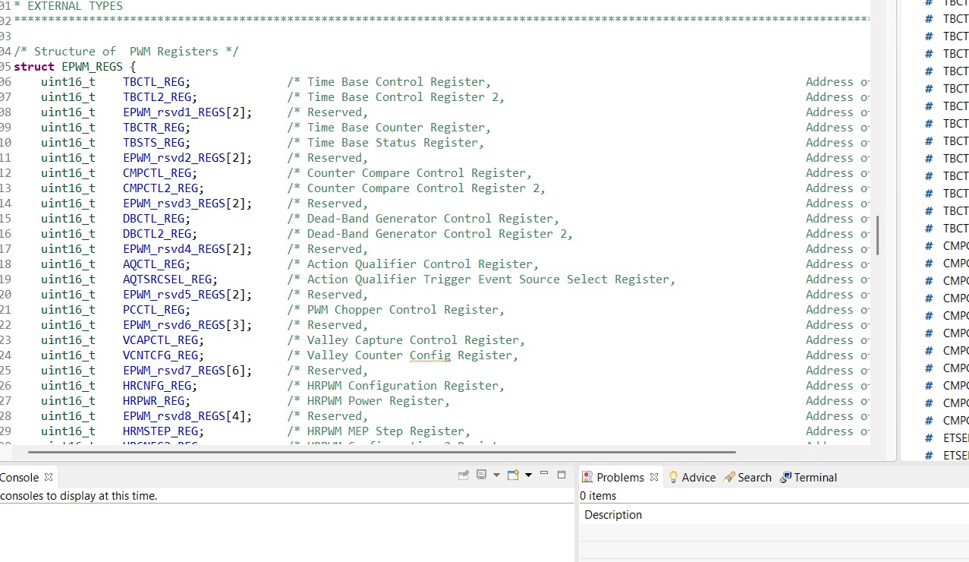Open the Display Selected Console dropdown arrow
Viewport: 969px width, 562px height.
(x=496, y=475)
